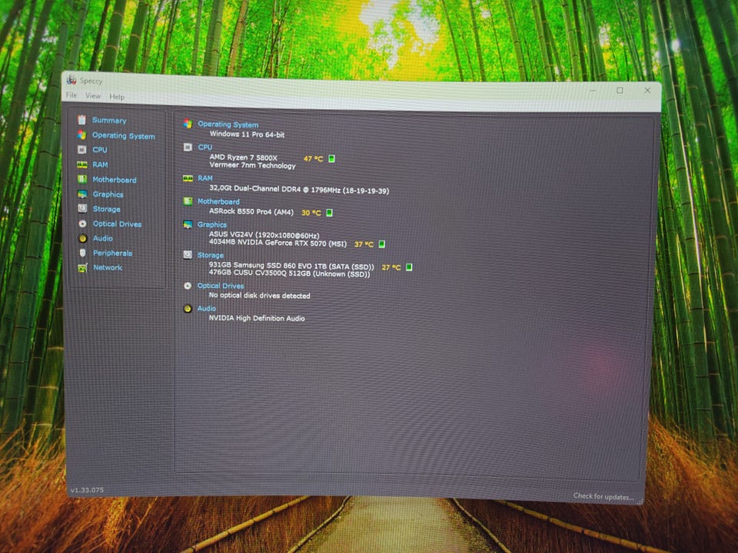Click the green temperature indicator beside 37 °C
This screenshot has width=738, height=553.
click(x=382, y=243)
